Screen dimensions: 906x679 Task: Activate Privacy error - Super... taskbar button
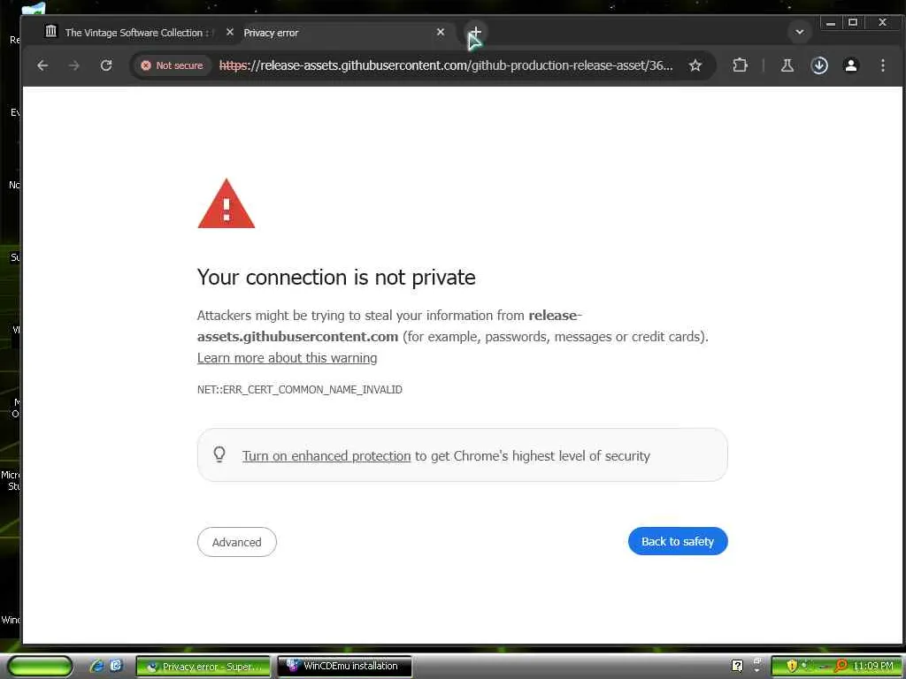click(x=203, y=667)
